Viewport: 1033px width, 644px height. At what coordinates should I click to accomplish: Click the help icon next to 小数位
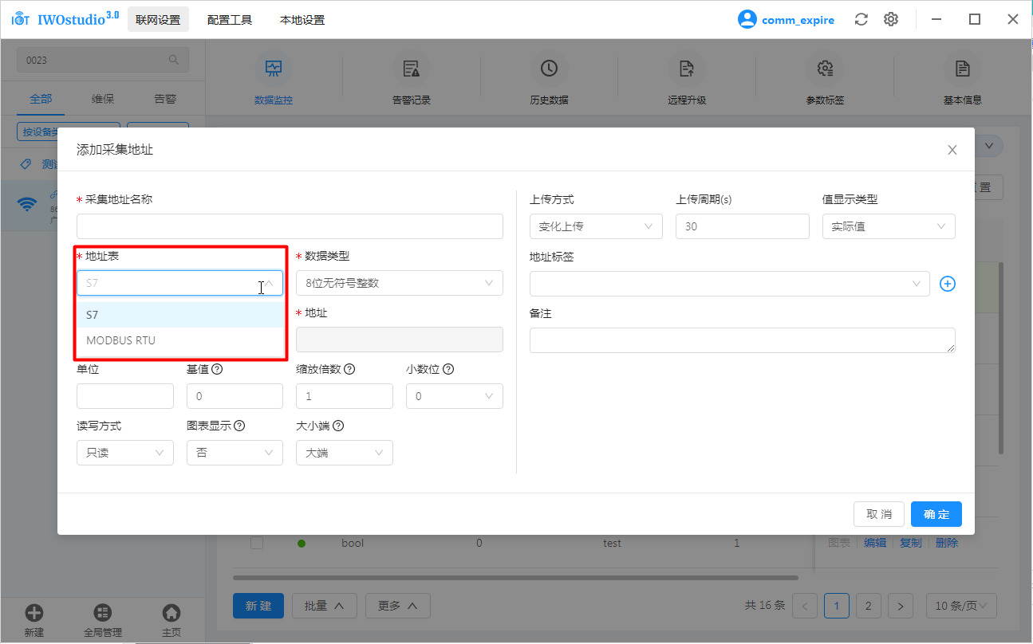point(448,370)
